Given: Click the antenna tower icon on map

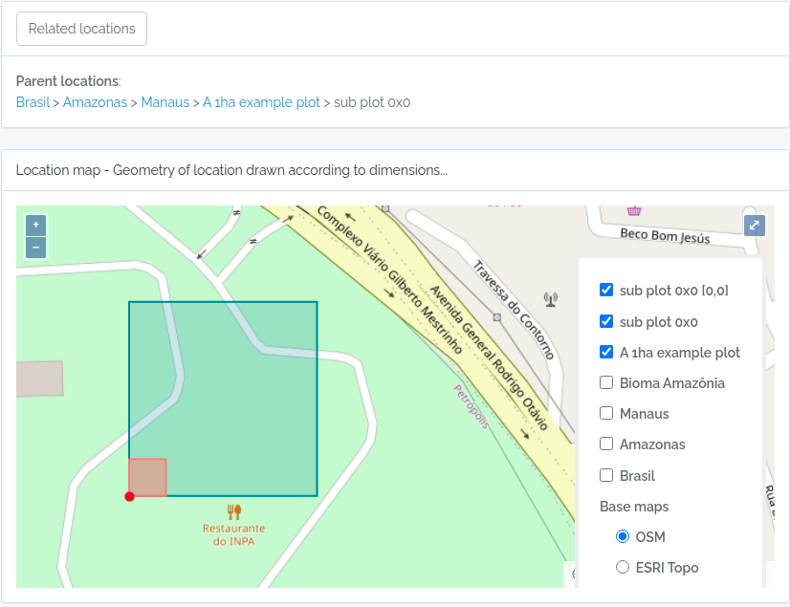Looking at the screenshot, I should (550, 299).
